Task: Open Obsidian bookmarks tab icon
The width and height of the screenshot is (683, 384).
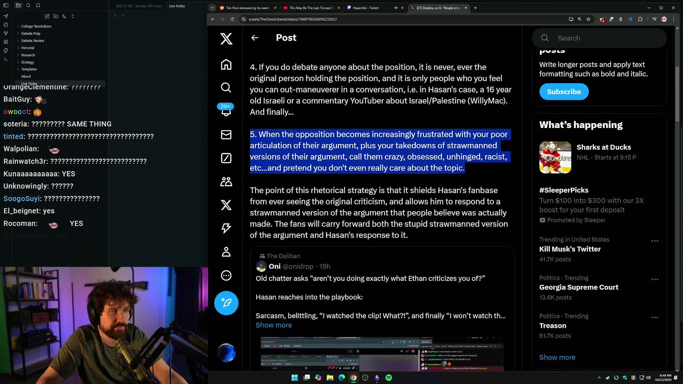Action: pos(38,5)
